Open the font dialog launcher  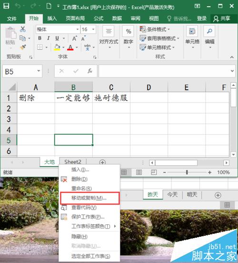[95, 57]
